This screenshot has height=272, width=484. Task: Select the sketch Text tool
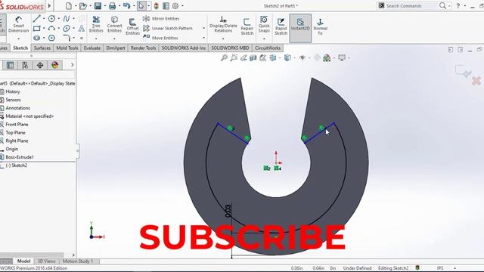coord(82,29)
